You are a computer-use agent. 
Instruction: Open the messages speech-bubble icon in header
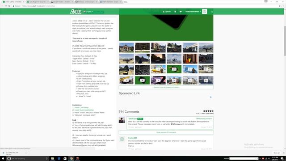(181, 12)
